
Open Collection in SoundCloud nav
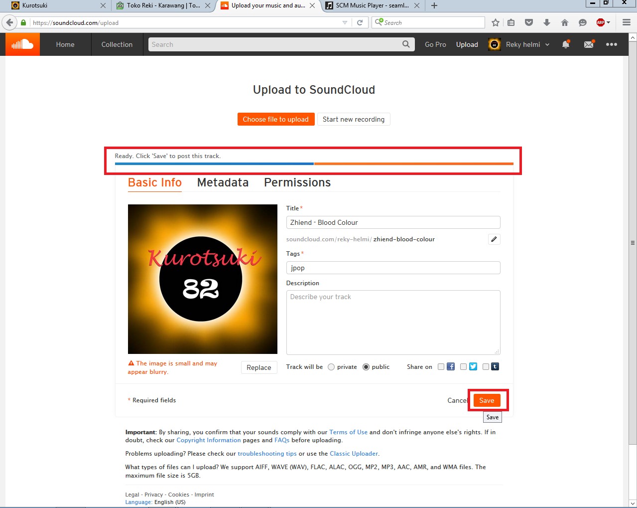(x=117, y=44)
